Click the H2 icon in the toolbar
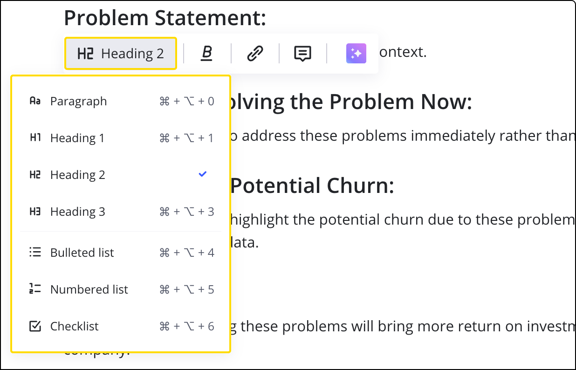The height and width of the screenshot is (370, 576). pyautogui.click(x=85, y=54)
